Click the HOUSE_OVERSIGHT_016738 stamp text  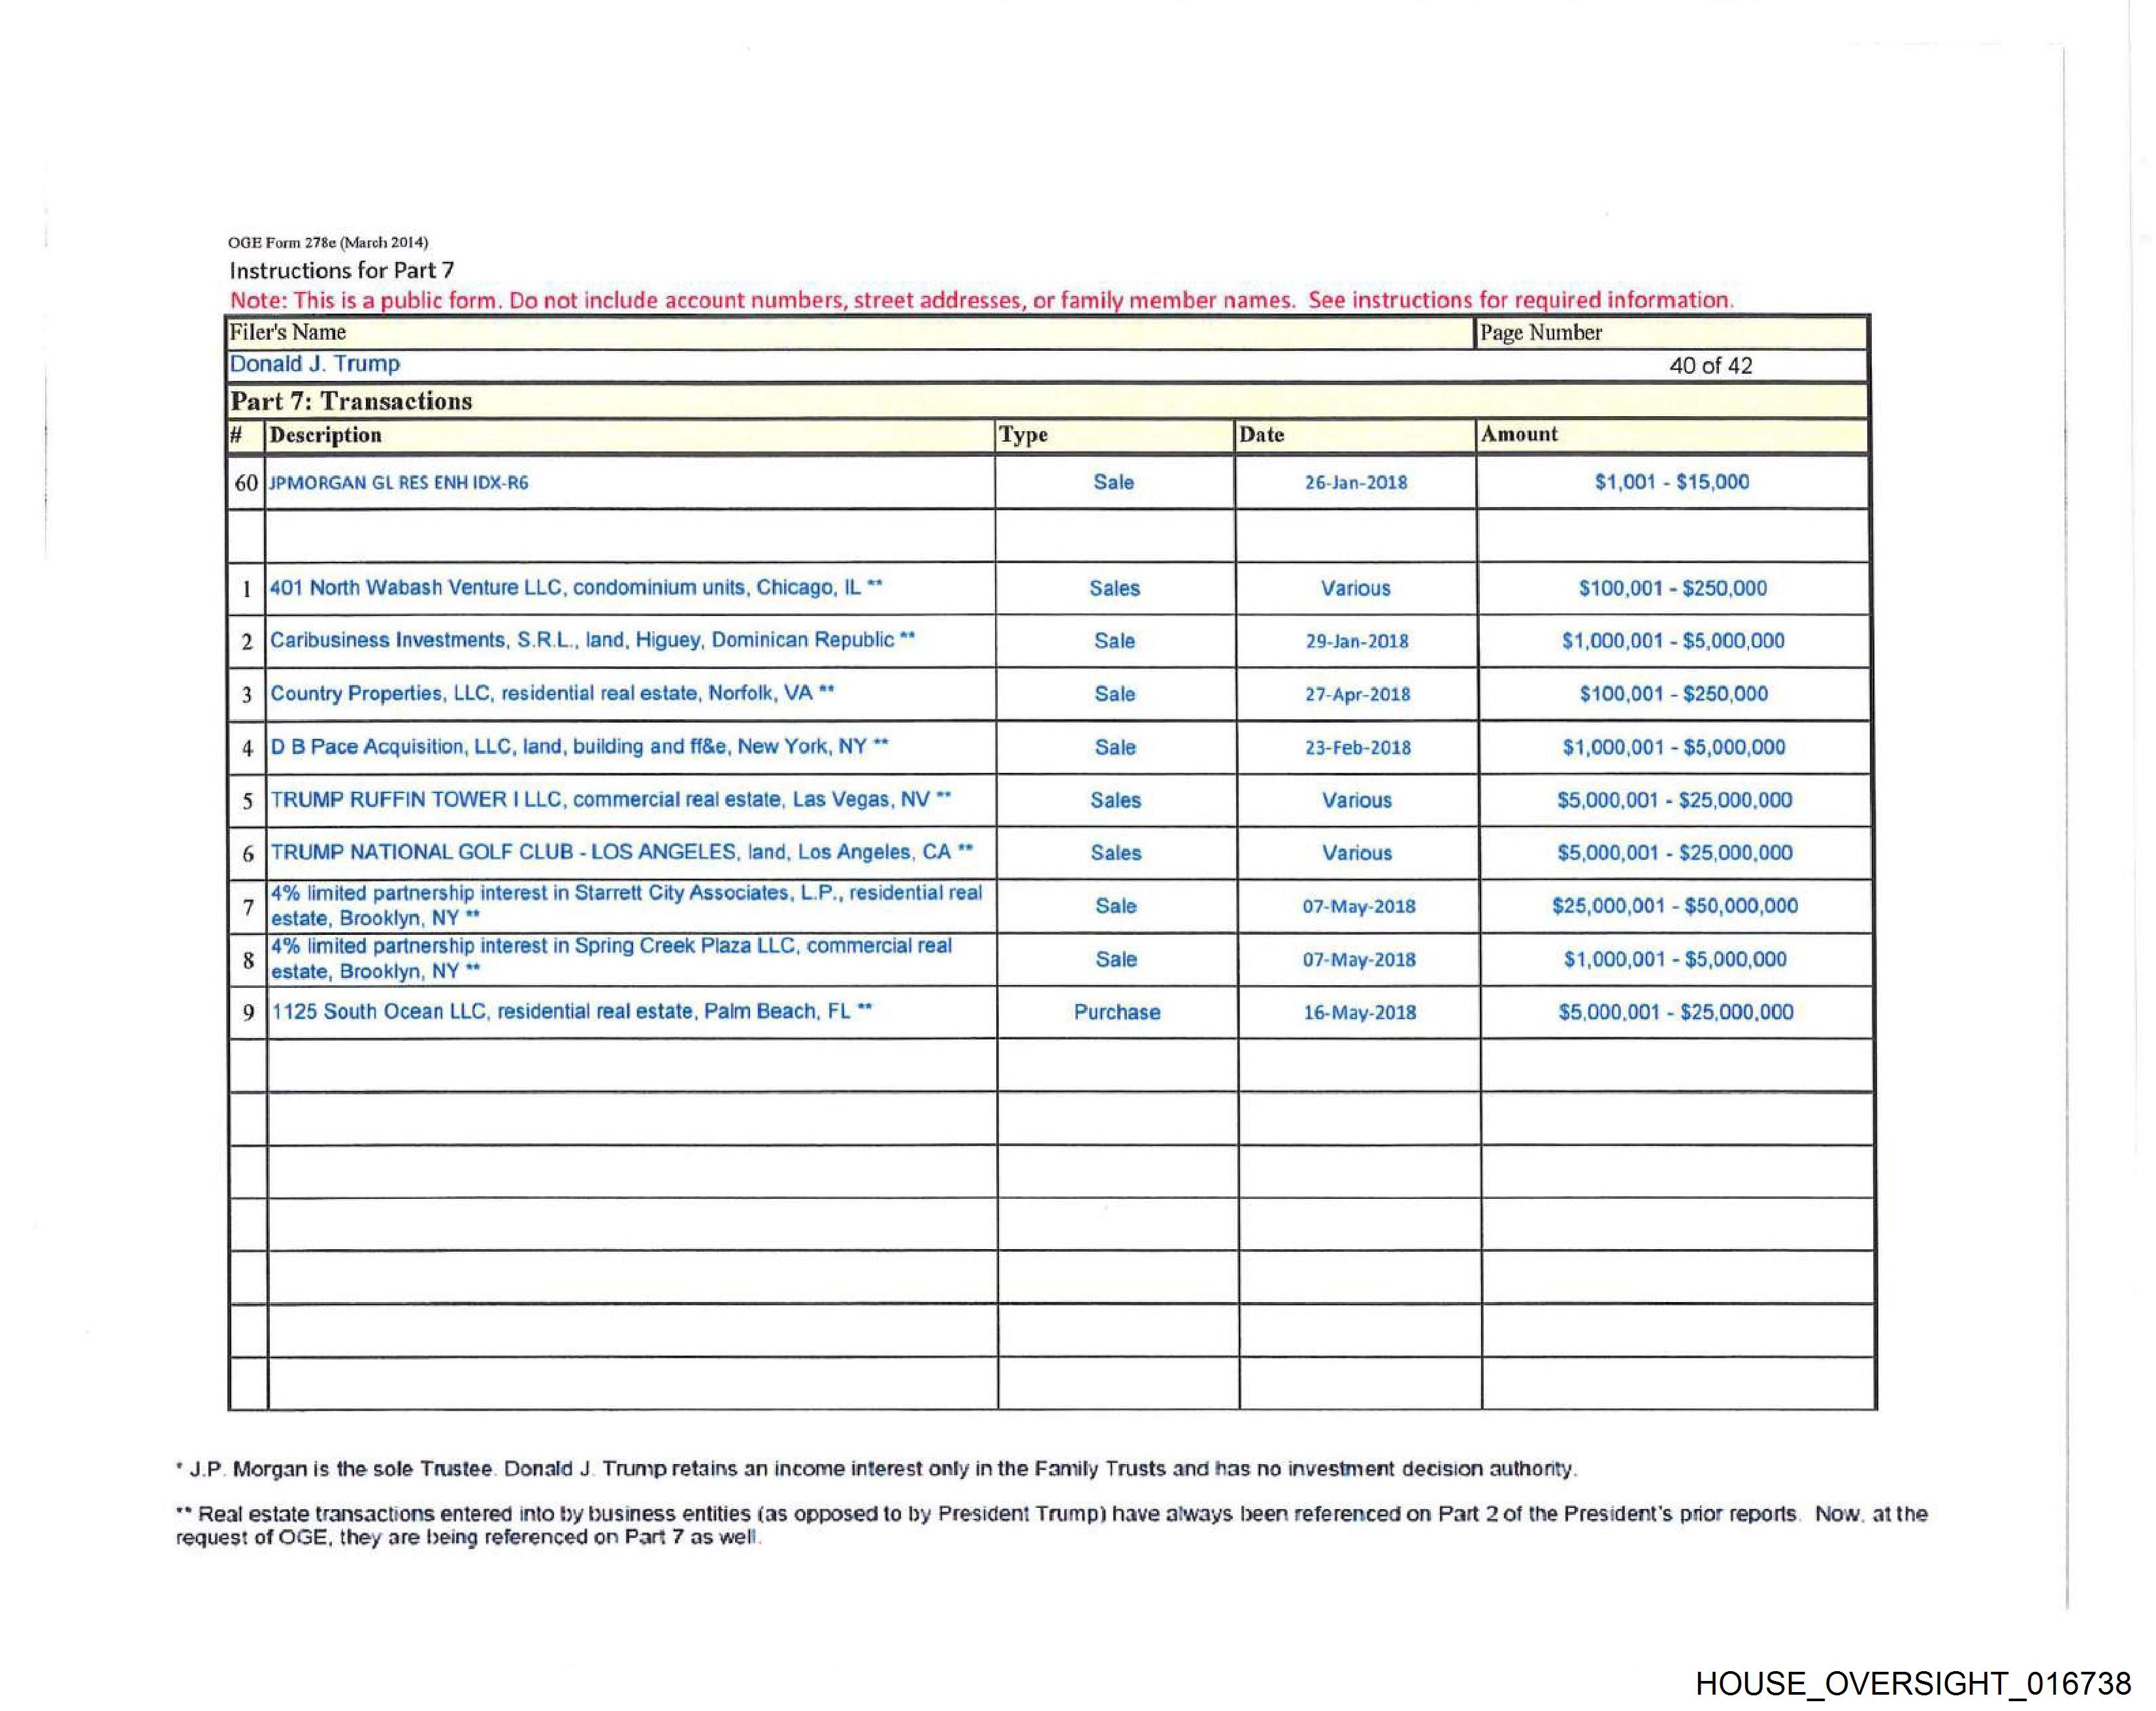pos(1912,1683)
